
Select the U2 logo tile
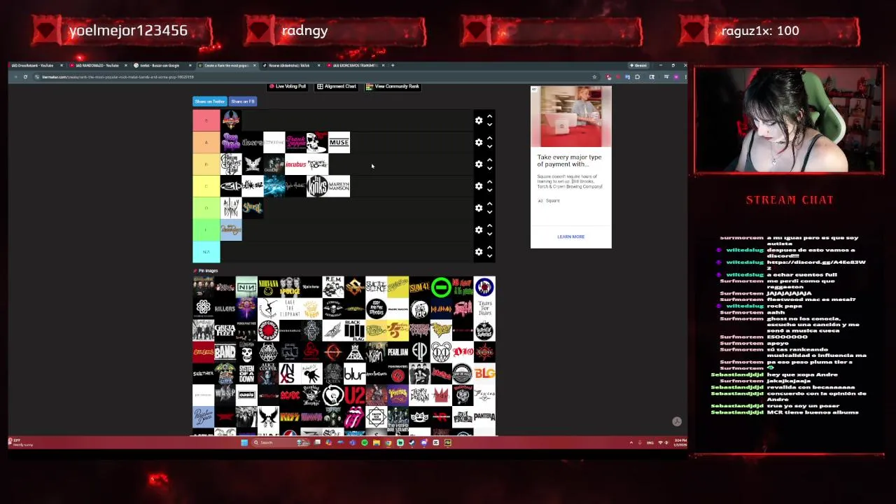click(354, 395)
